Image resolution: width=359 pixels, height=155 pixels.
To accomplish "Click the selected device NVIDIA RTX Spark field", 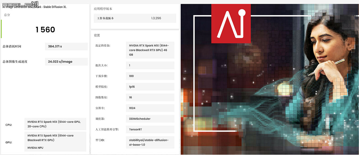I will tap(150, 50).
